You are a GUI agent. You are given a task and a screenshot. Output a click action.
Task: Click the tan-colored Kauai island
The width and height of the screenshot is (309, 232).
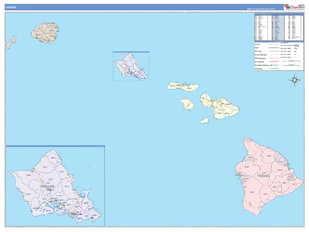click(45, 33)
